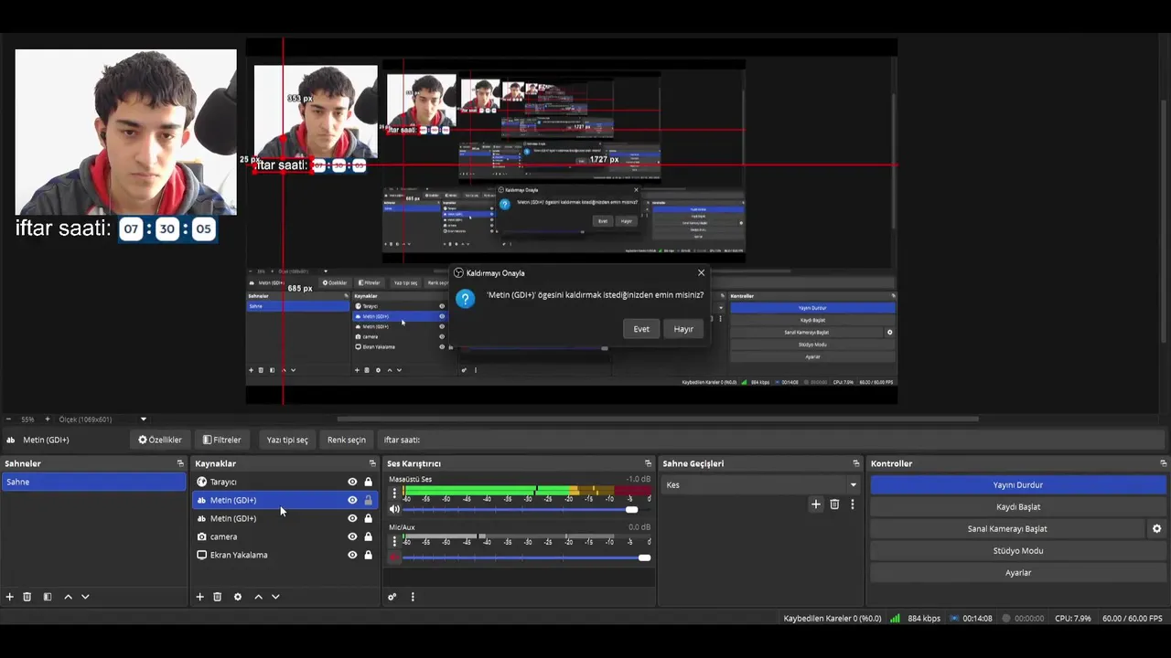Click the Yazı tipi seç button

pyautogui.click(x=287, y=440)
